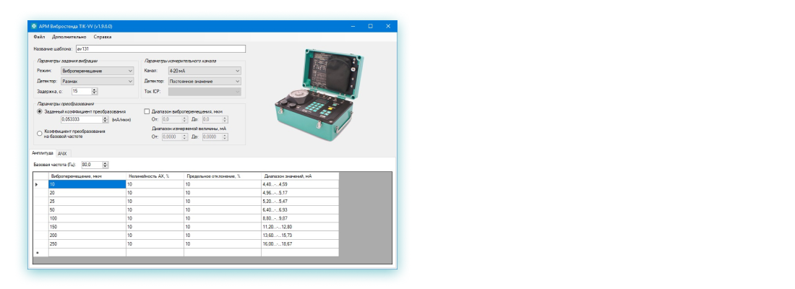Click the app icon in the title bar

[x=34, y=26]
